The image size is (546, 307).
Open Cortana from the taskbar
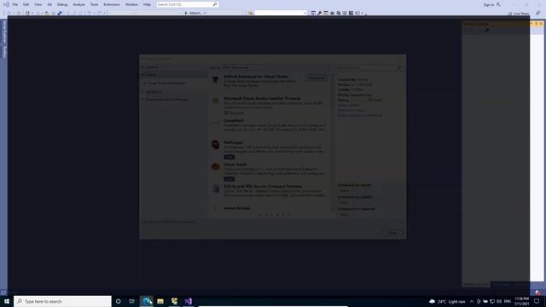118,301
